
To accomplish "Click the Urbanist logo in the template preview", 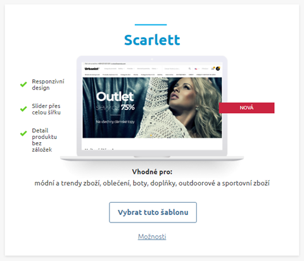I will (x=92, y=69).
